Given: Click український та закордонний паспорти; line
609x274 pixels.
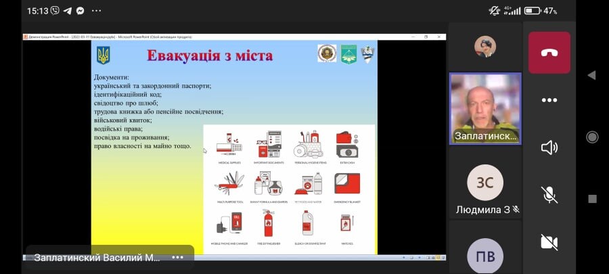Looking at the screenshot, I should (153, 86).
